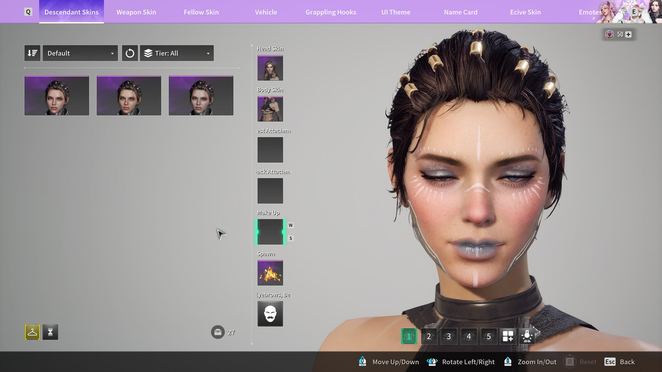Open the Eyebrows and Beard slot
662x372 pixels.
coord(270,314)
